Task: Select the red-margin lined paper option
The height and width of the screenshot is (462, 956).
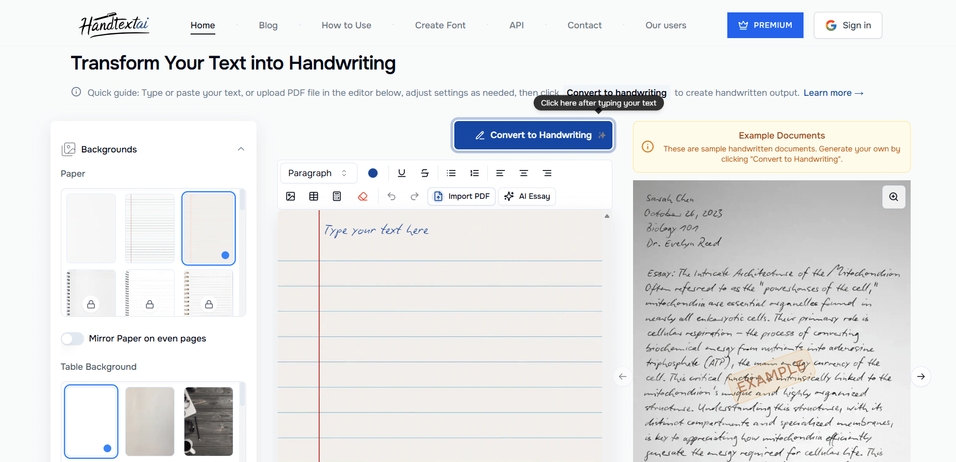Action: [x=150, y=228]
